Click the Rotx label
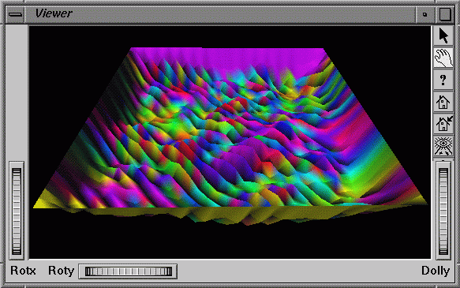The image size is (460, 288). click(23, 271)
